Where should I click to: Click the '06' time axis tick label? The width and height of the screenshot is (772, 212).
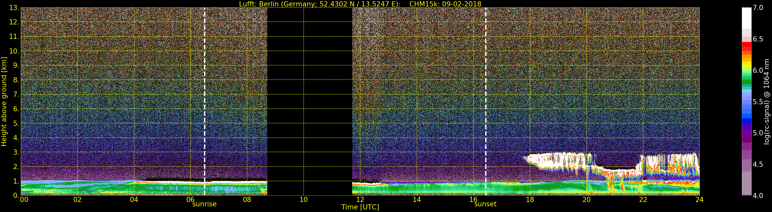coord(190,200)
